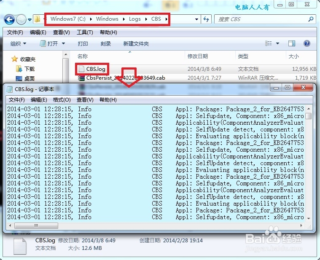Open Notepad 编辑(E) menu

pyautogui.click(x=39, y=100)
